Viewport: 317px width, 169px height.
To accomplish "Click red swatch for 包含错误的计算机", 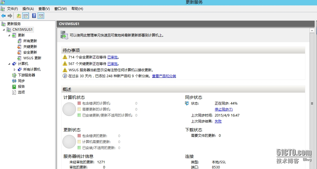I will tap(79, 103).
